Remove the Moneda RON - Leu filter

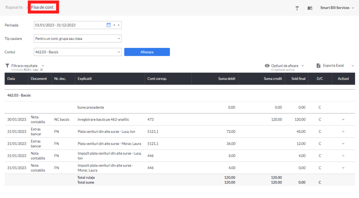click(x=42, y=70)
